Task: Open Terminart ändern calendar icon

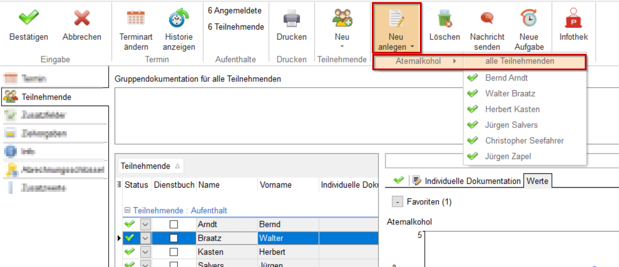Action: 136,18
